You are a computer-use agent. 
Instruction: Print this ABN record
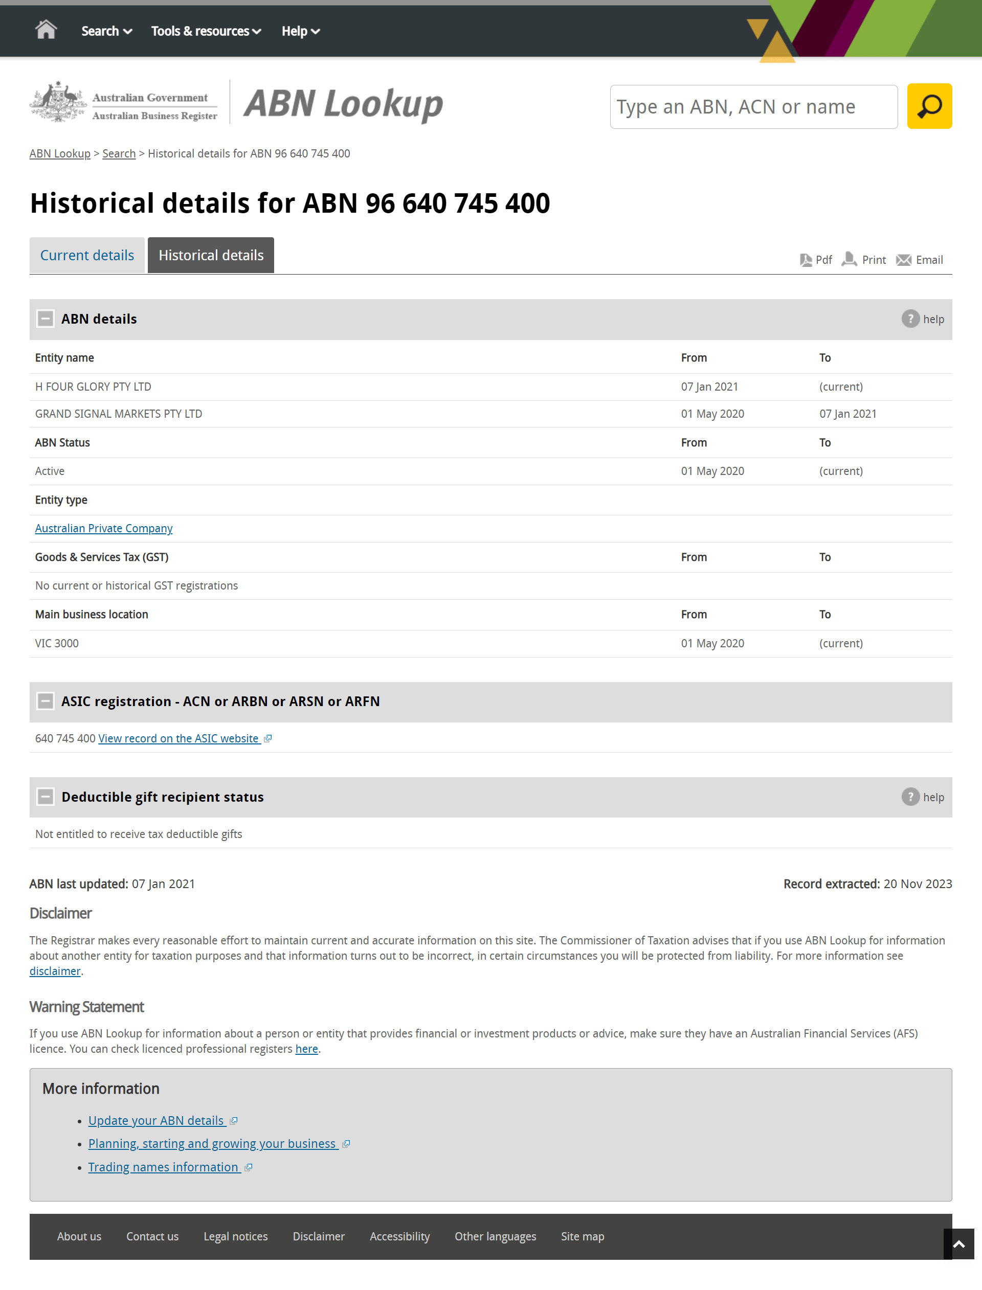point(864,259)
